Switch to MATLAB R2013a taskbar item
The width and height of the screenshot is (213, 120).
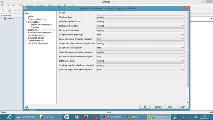click(x=112, y=117)
